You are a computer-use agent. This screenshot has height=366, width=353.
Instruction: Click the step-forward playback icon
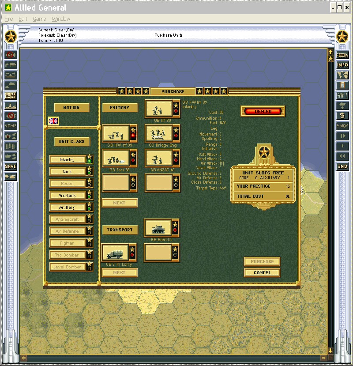pyautogui.click(x=342, y=136)
